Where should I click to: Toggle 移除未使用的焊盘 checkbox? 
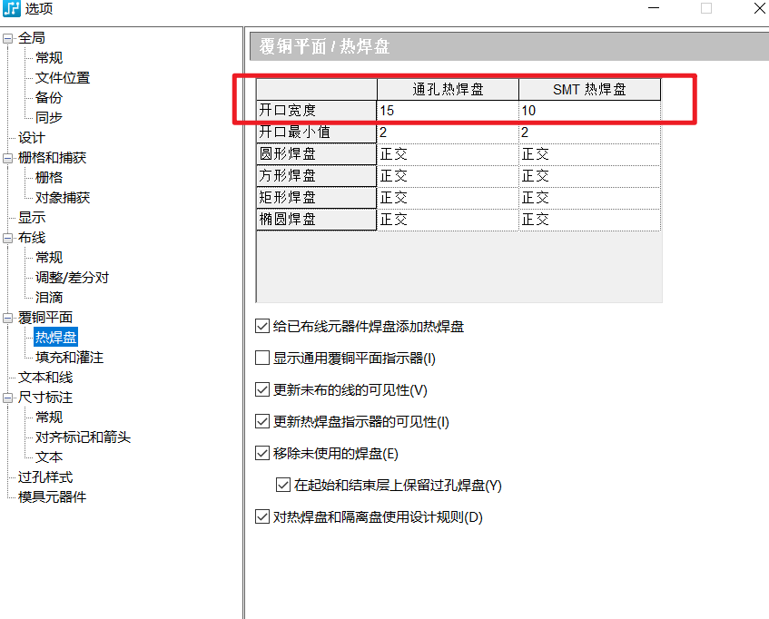262,453
